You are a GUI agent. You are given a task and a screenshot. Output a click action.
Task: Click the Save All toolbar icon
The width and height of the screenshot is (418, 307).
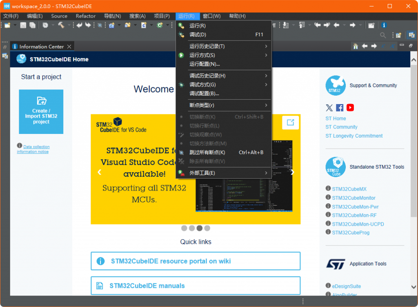[32, 25]
